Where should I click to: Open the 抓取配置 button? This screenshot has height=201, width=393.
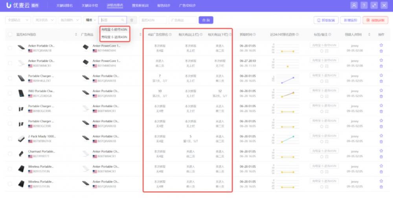pos(326,20)
